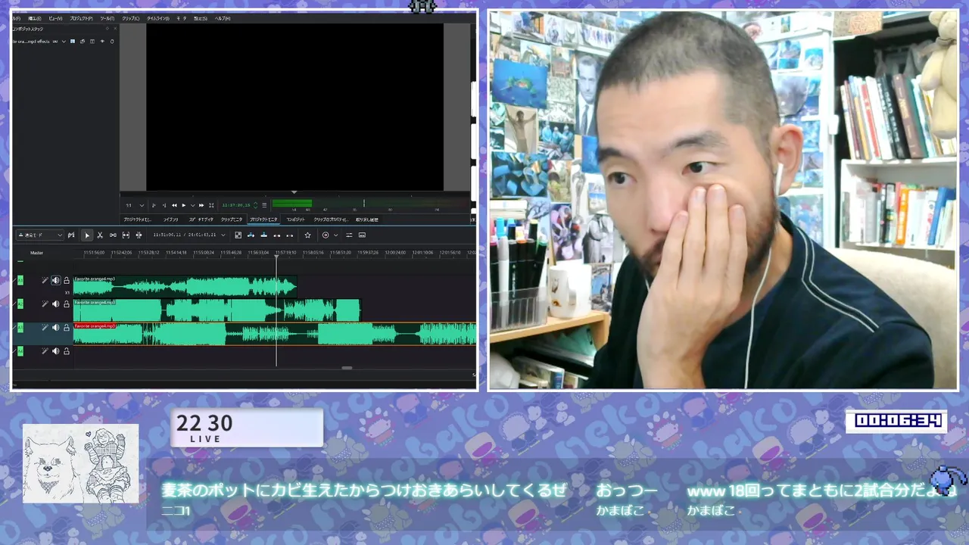Start preview render circle icon
The image size is (969, 545).
326,235
